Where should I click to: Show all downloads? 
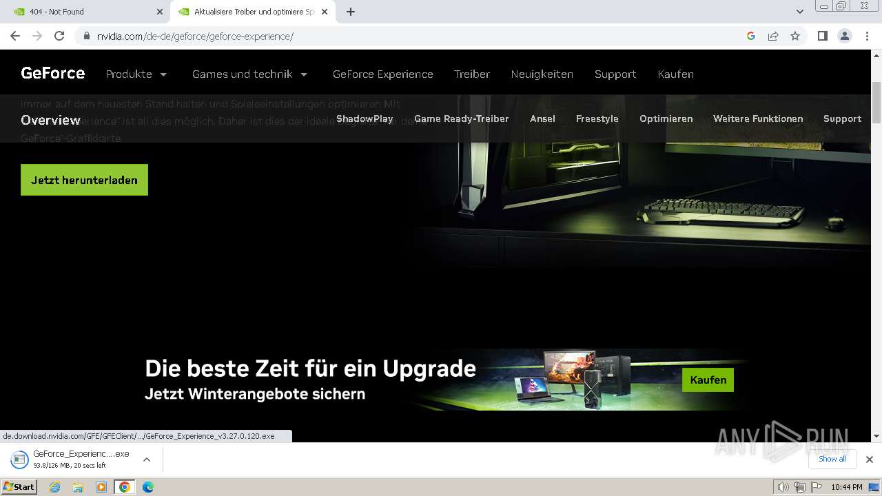(x=832, y=459)
